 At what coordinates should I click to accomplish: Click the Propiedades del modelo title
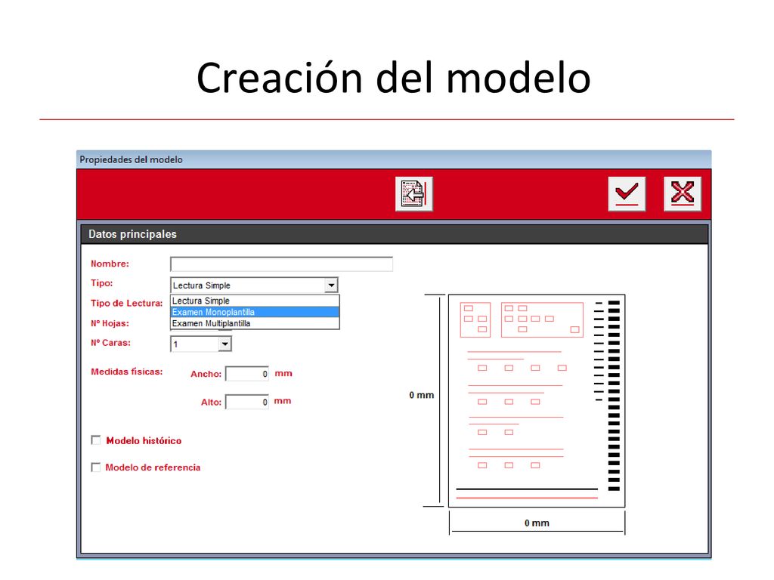tap(131, 159)
